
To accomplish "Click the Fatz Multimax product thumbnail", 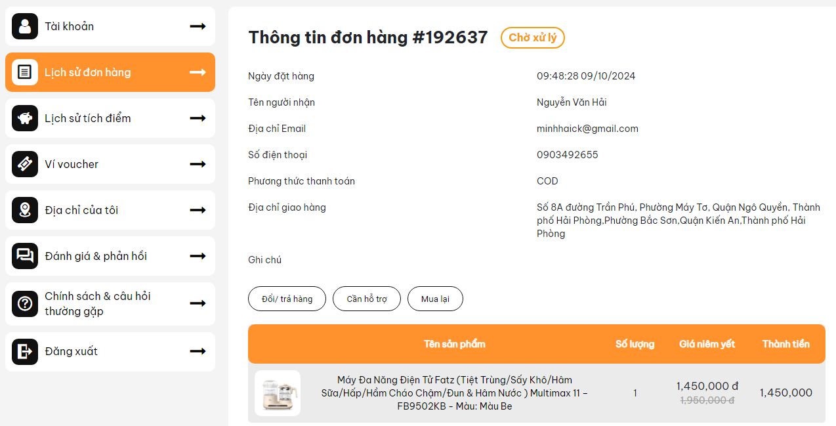I will [x=278, y=393].
